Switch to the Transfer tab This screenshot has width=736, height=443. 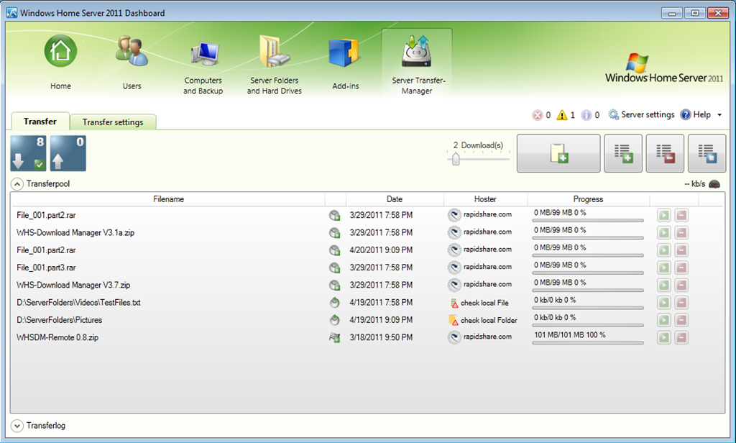pos(40,122)
